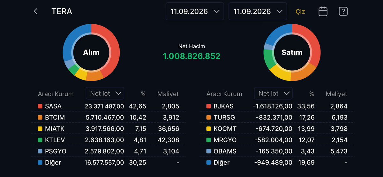
Task: Click the Aracı Kurum header in Satım table
Action: click(224, 94)
